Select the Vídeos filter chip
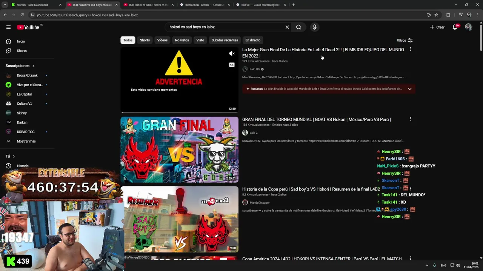483x271 pixels. [x=162, y=40]
